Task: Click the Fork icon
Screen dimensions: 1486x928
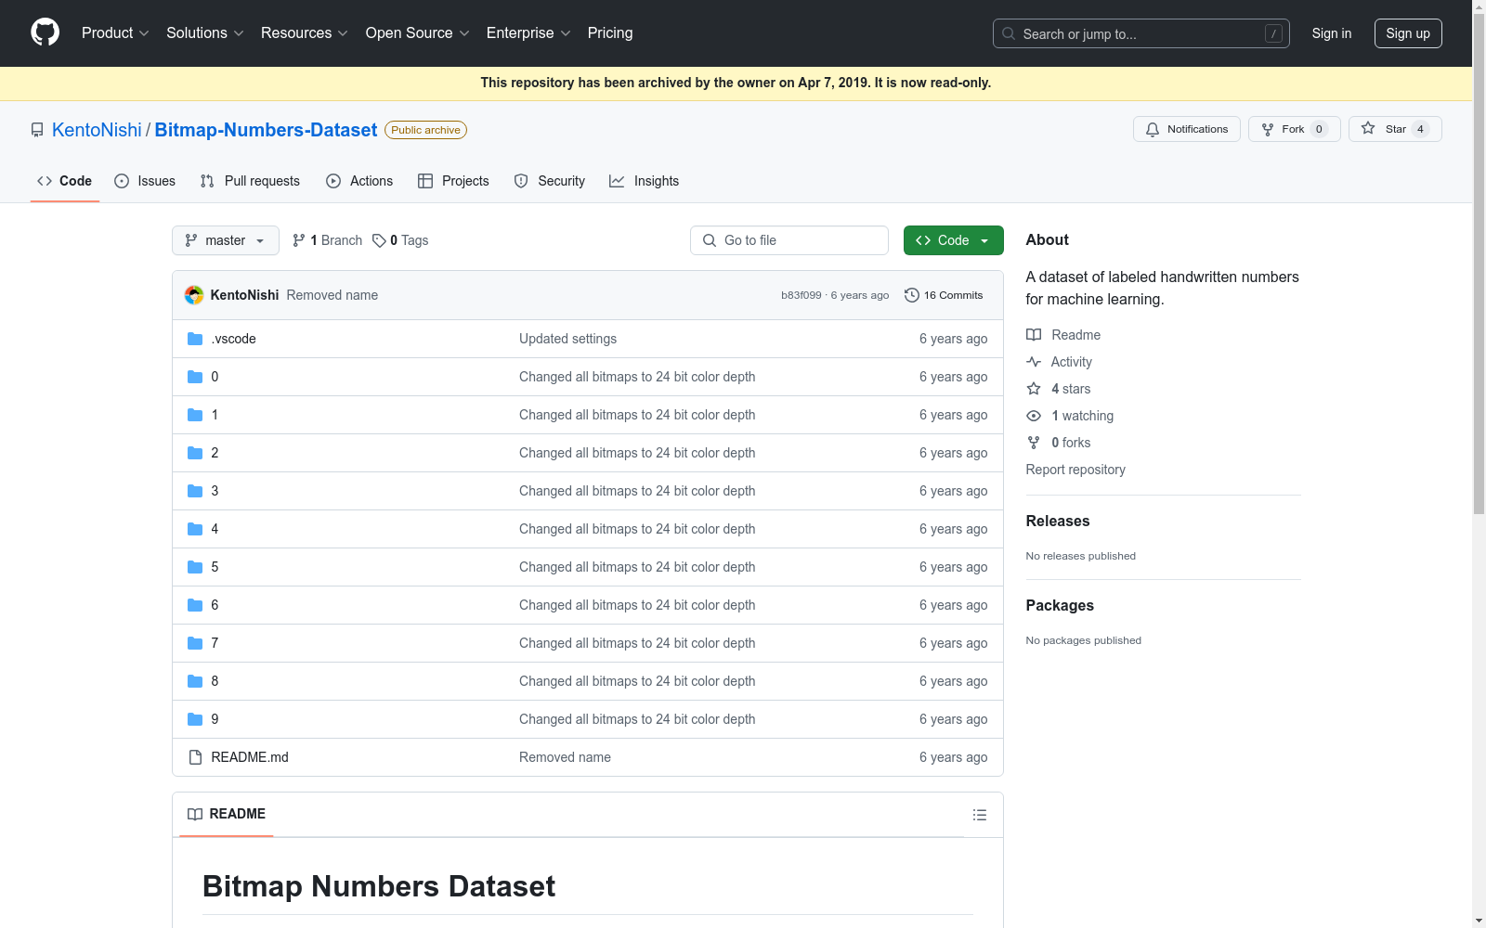Action: 1268,129
